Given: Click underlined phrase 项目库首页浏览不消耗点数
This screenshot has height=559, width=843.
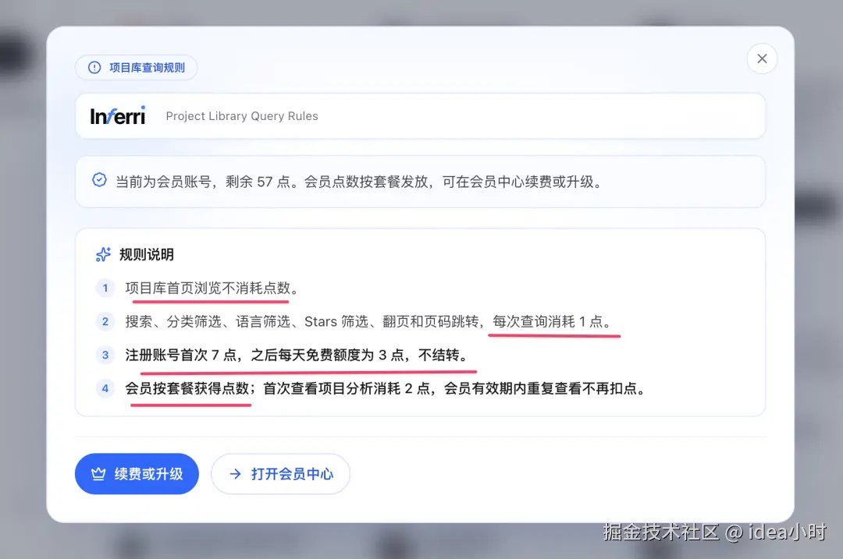Looking at the screenshot, I should (x=207, y=288).
